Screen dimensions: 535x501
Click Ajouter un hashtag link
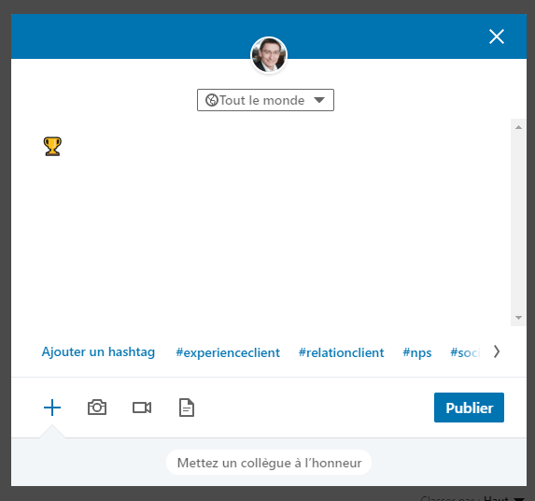click(98, 351)
